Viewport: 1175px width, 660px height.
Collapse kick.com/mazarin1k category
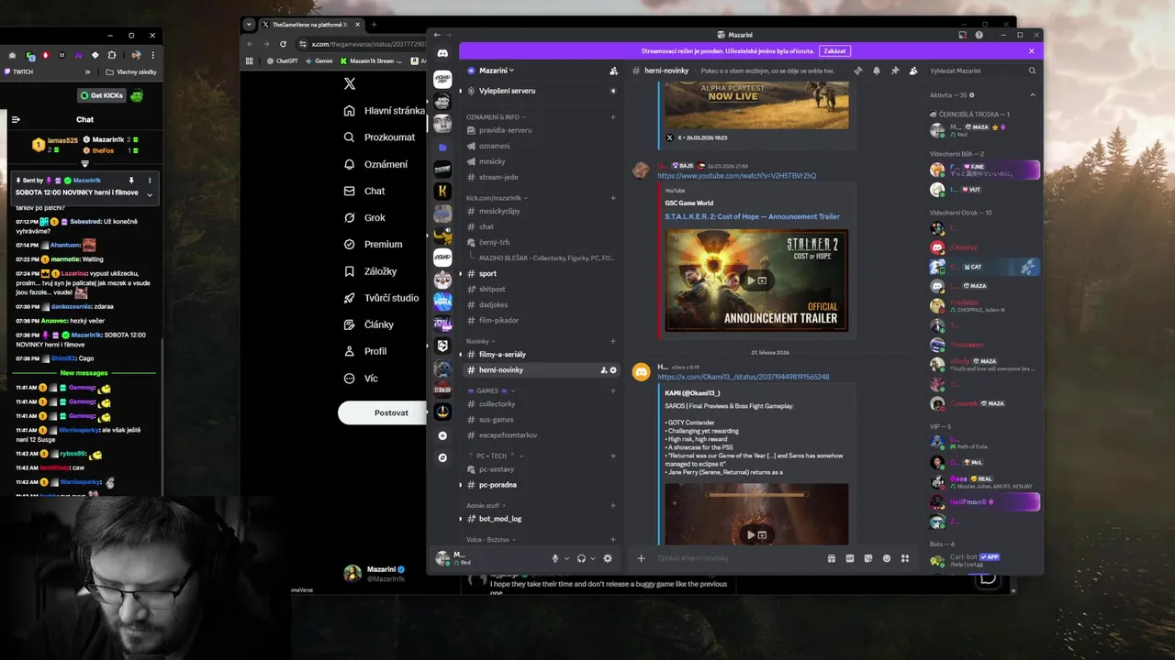(x=497, y=197)
